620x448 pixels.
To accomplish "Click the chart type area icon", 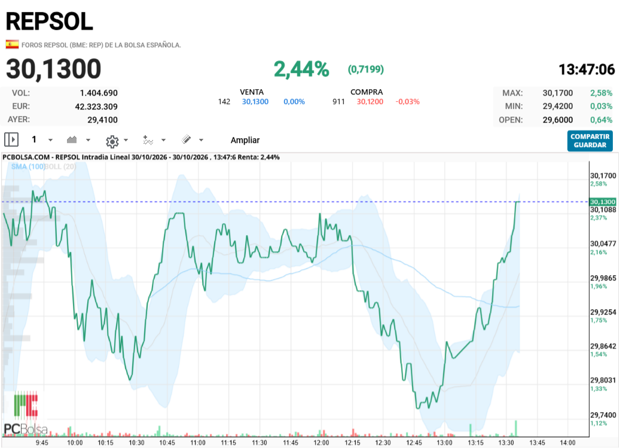I will click(72, 139).
